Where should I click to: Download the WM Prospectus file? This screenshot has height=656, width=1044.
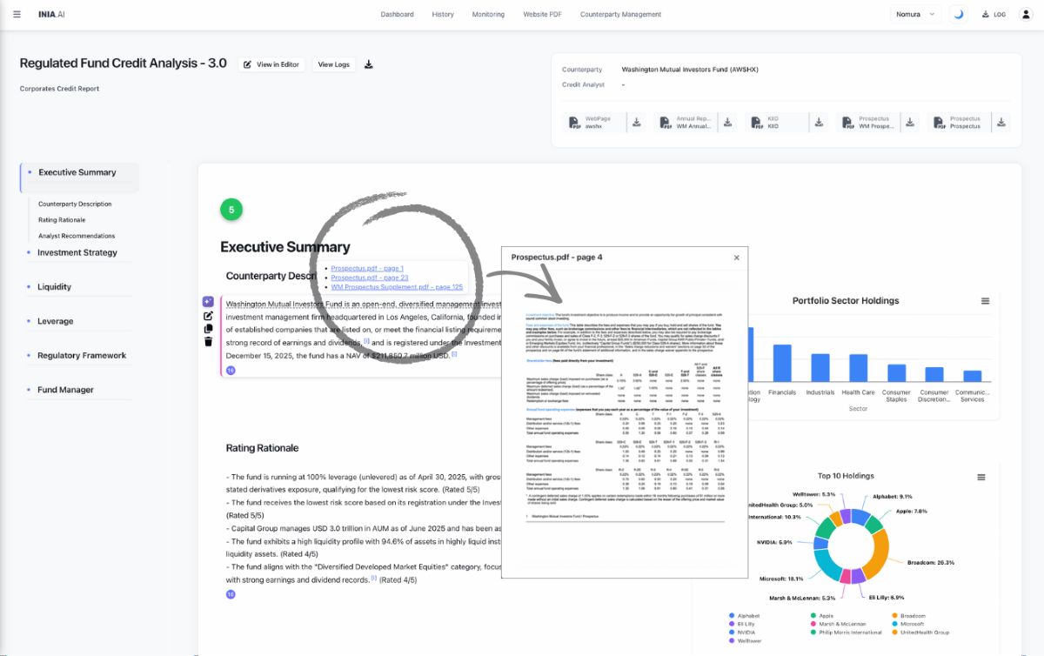point(910,123)
